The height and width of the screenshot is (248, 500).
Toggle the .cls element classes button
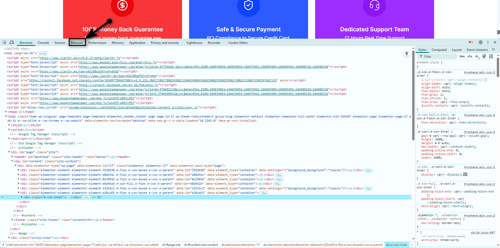coord(470,56)
